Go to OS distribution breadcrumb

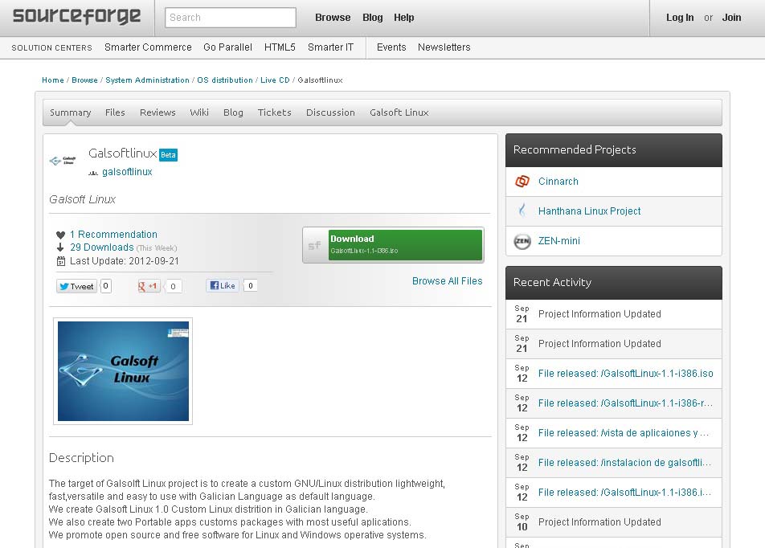coord(225,80)
